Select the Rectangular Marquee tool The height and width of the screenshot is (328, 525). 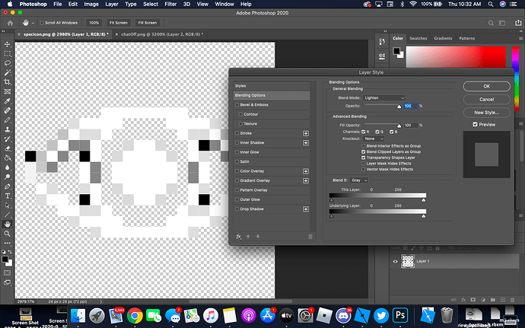point(7,53)
